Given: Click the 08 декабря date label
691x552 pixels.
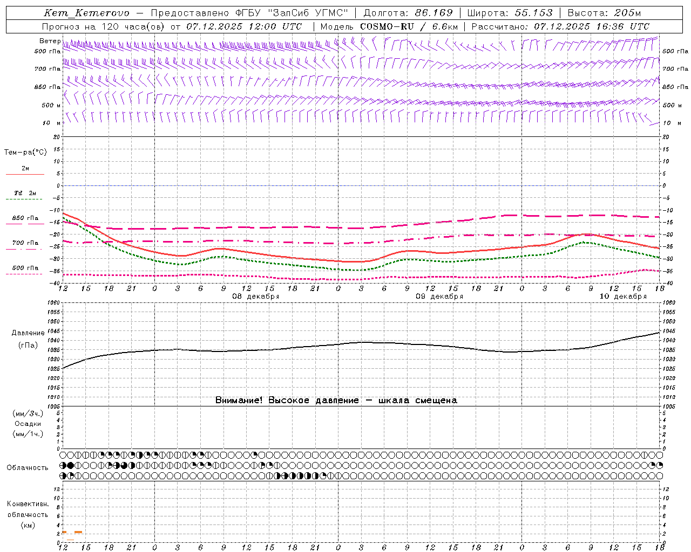Looking at the screenshot, I should pyautogui.click(x=256, y=296).
